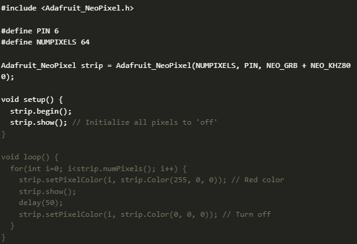Click strip.show(); inside setup
The image size is (357, 244).
tap(38, 122)
